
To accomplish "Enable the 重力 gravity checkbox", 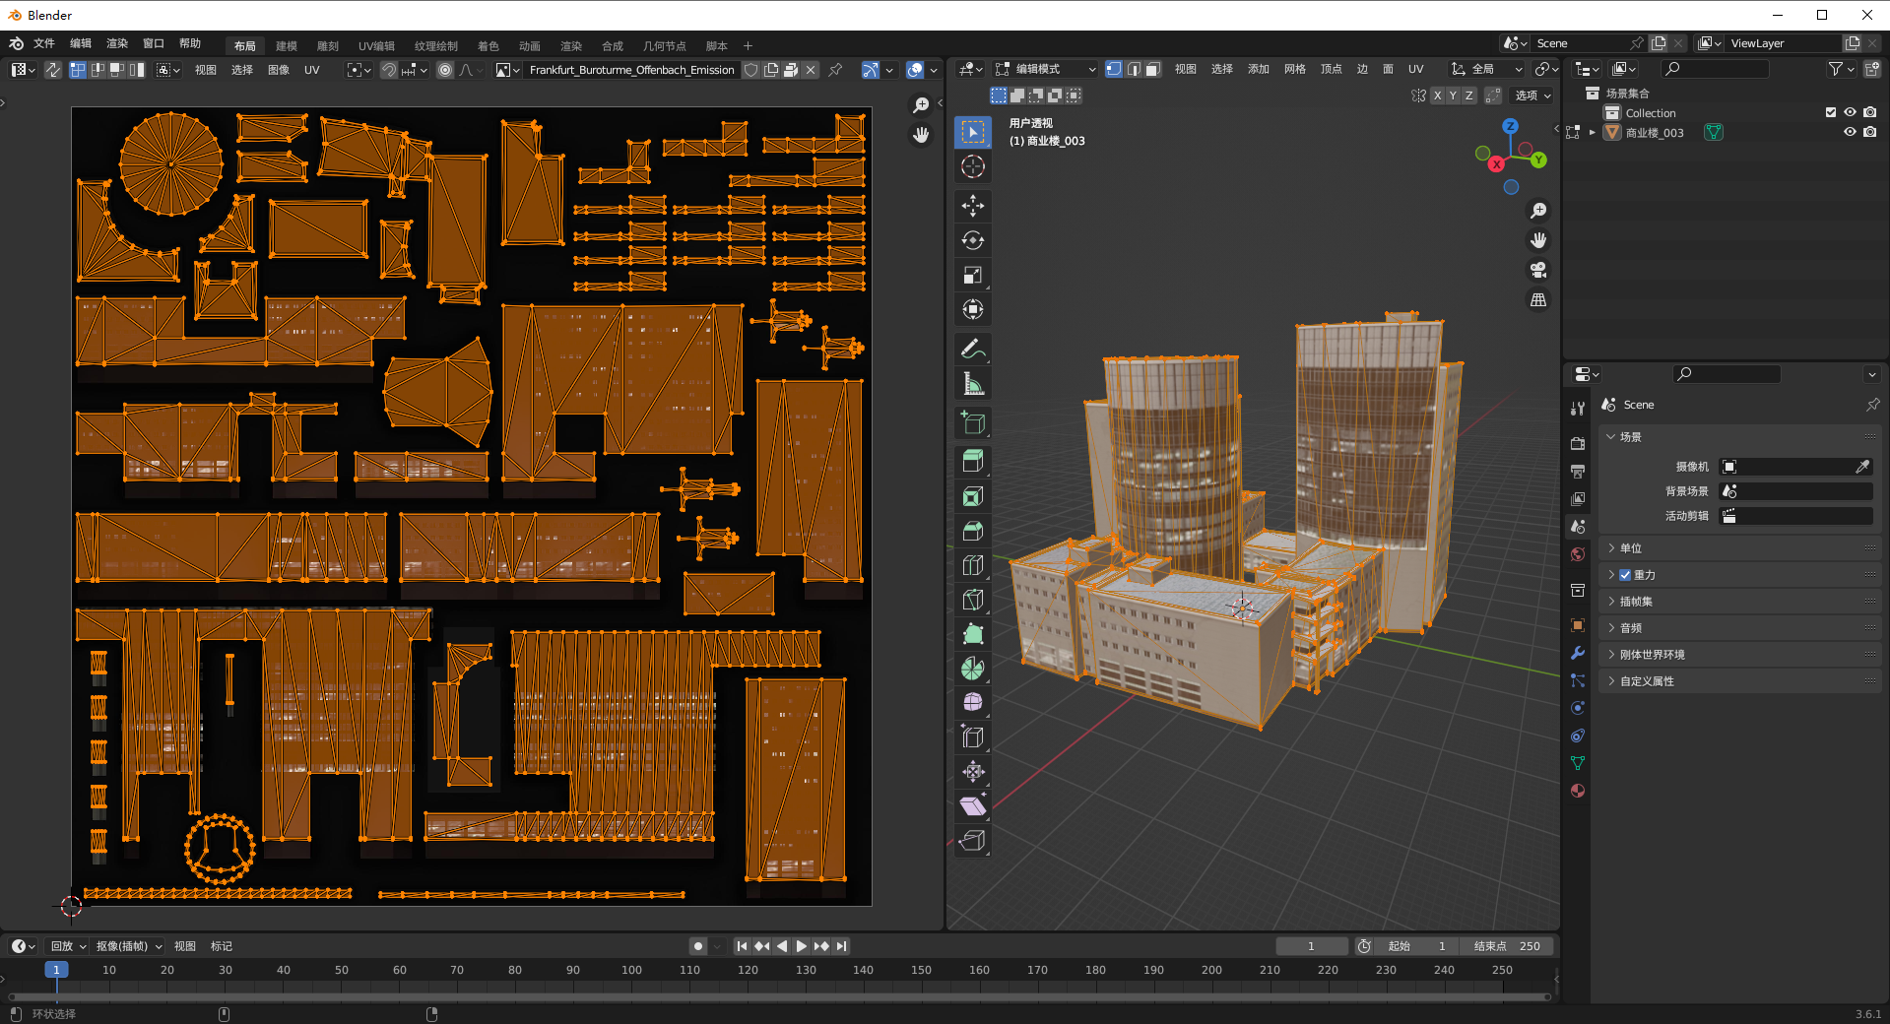I will [1625, 575].
